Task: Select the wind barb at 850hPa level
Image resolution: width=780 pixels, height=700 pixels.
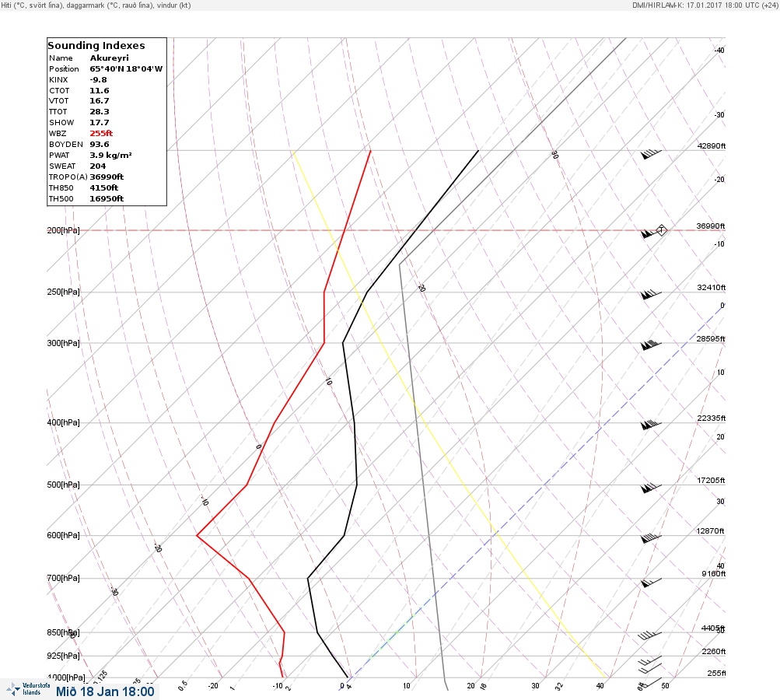Action: (649, 635)
